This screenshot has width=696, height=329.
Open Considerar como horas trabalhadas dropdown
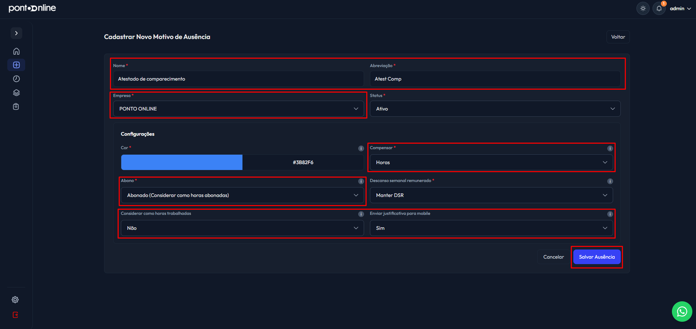[x=242, y=228]
